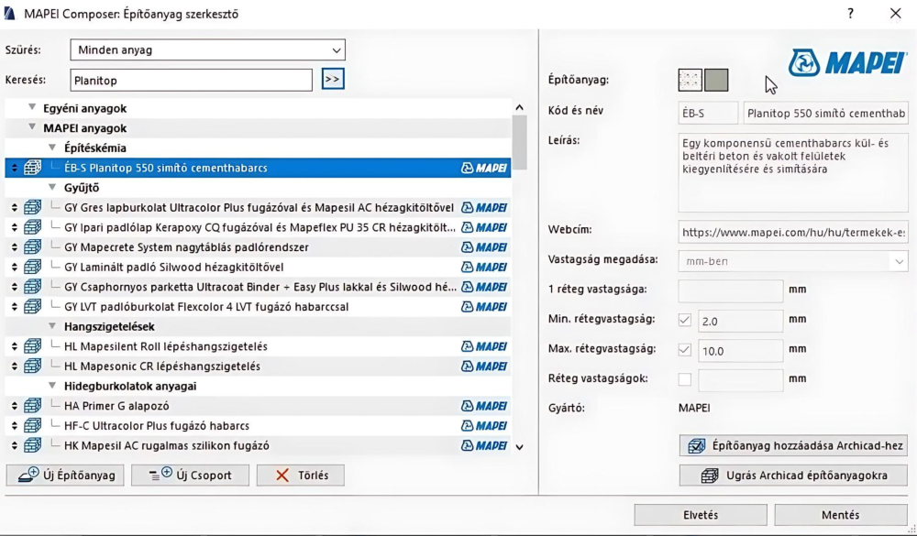Image resolution: width=917 pixels, height=536 pixels.
Task: Select ÉB-S Planitop 550 simító cementhabarcs item
Action: (166, 168)
